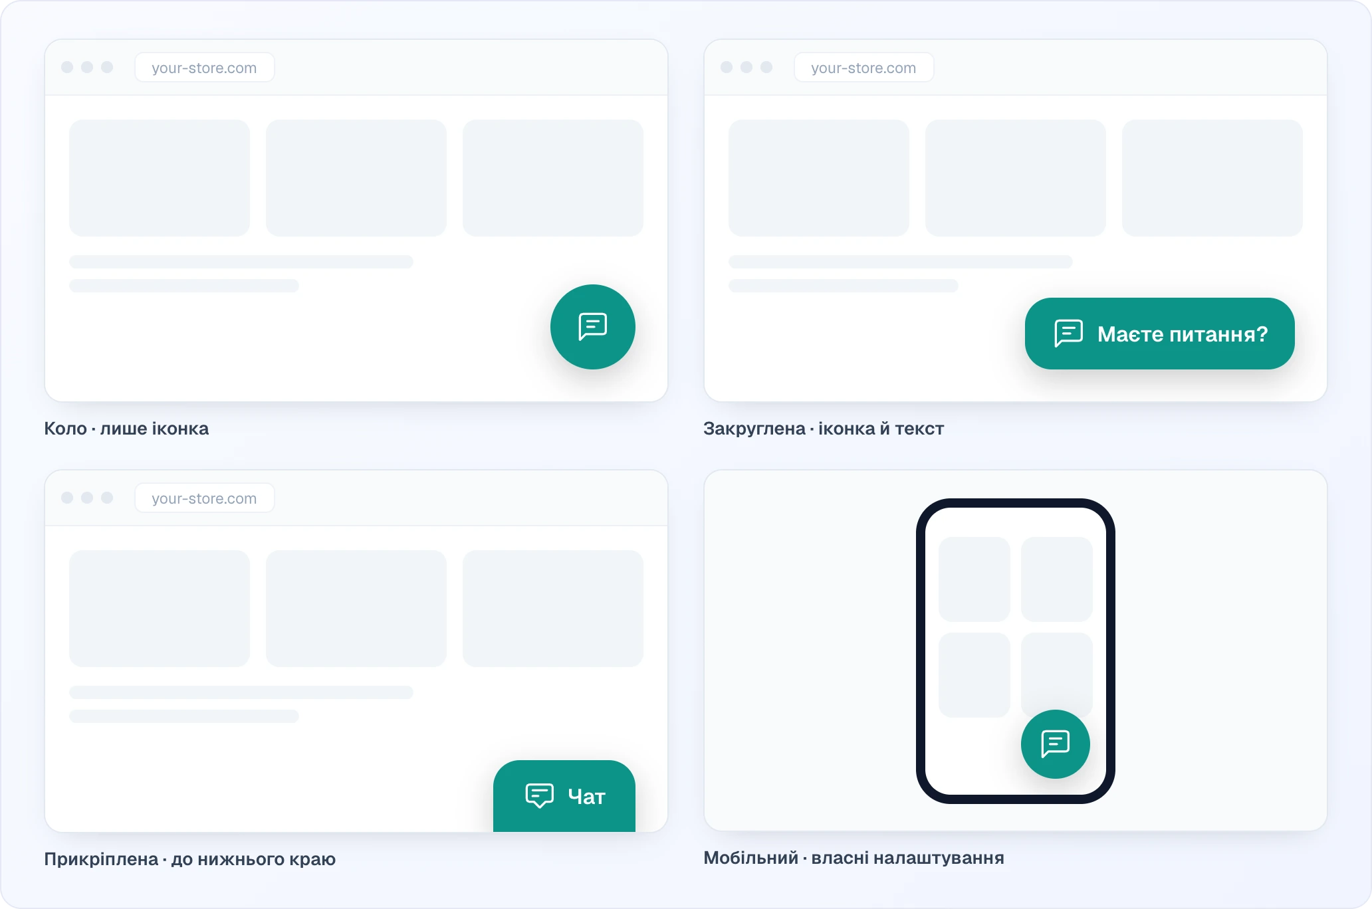Click the round teal chat icon button
The image size is (1372, 909).
point(592,327)
